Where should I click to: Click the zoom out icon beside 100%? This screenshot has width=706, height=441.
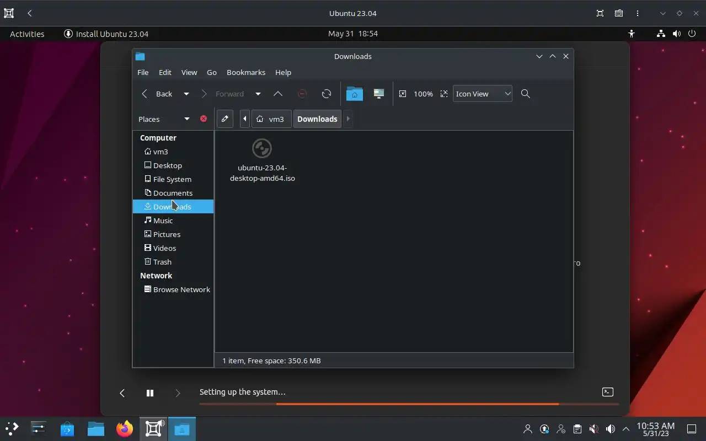pos(403,94)
